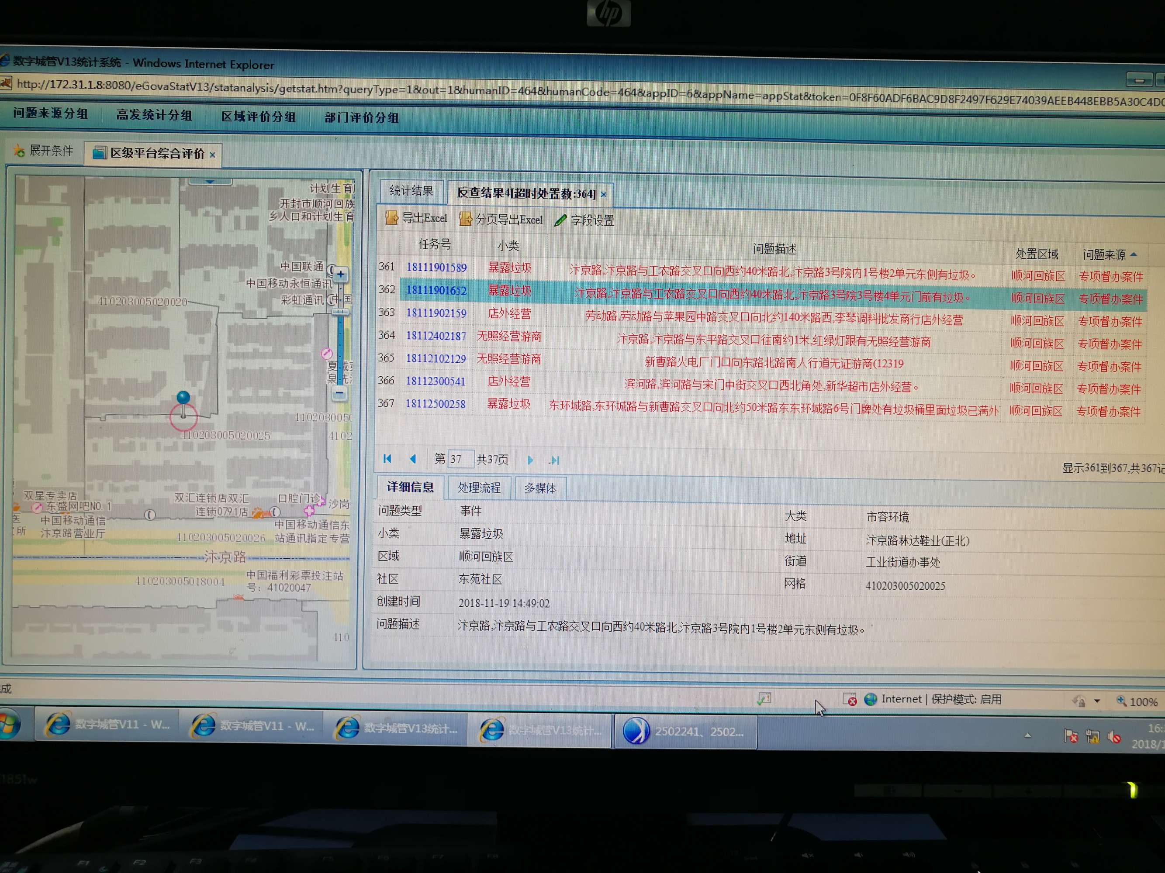Open 字段设置 field settings

tap(584, 220)
